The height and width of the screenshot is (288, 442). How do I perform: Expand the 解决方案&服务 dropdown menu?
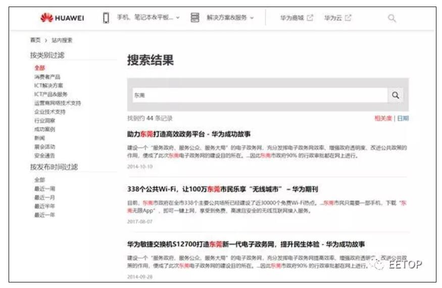tap(230, 18)
